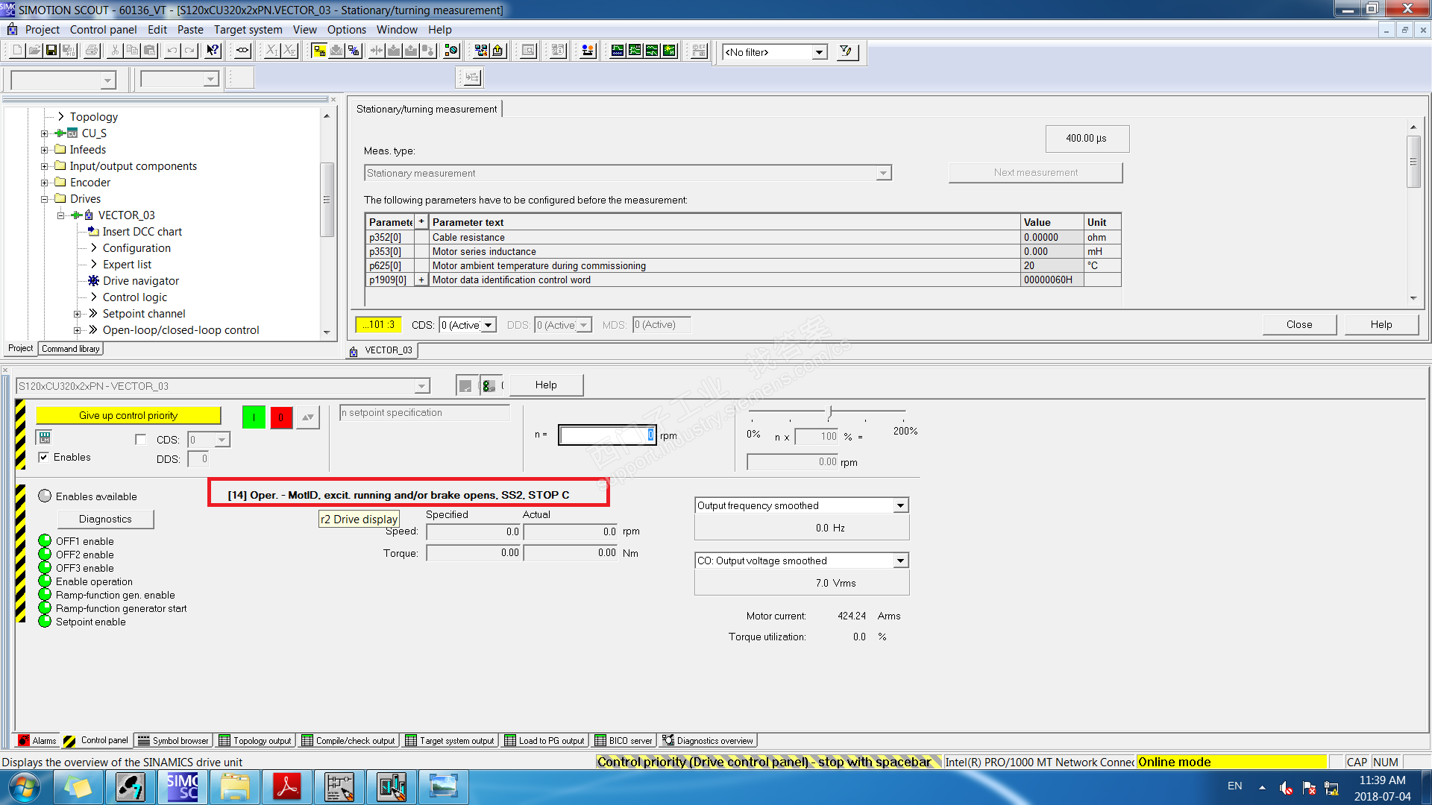Click the Connect to target system icon
1432x805 pixels.
click(x=319, y=51)
